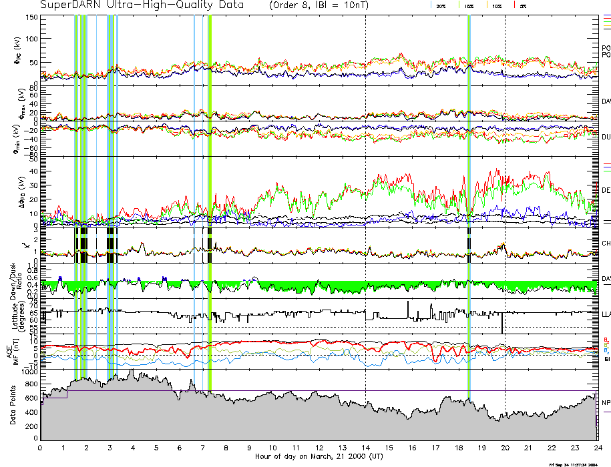Click the DE label beside the ΔΦpc panel

606,190
